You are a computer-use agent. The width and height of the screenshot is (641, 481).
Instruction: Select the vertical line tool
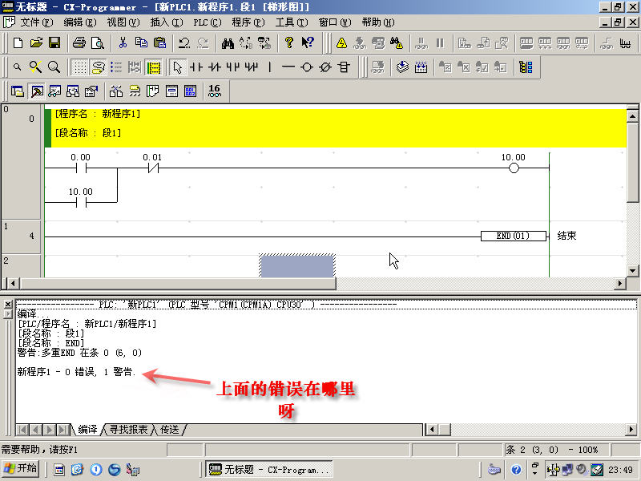pyautogui.click(x=270, y=67)
